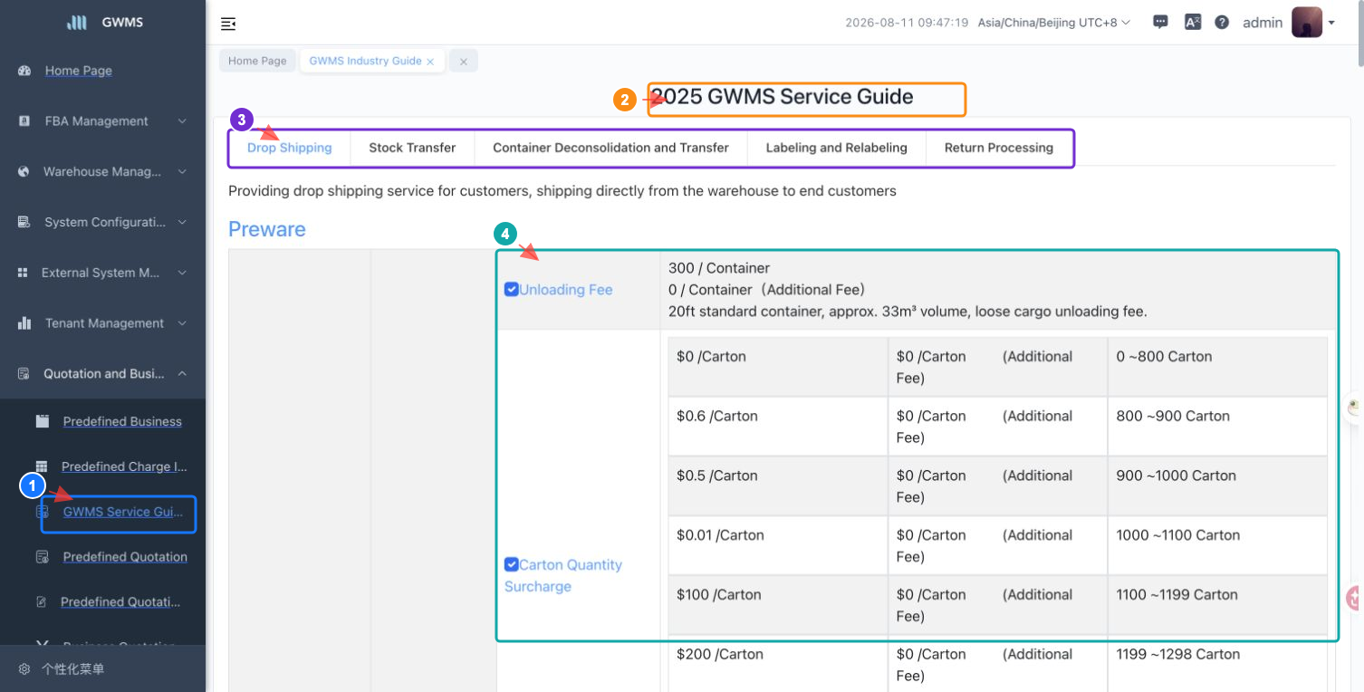This screenshot has height=692, width=1364.
Task: Open the admin user dropdown arrow
Action: tap(1331, 24)
